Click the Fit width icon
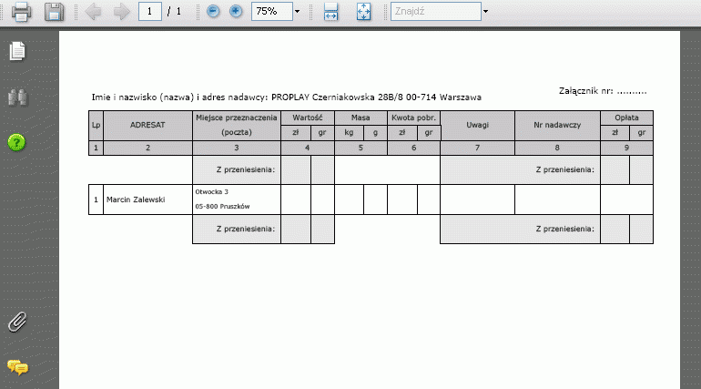Screen dimensions: 701x389 (x=330, y=12)
